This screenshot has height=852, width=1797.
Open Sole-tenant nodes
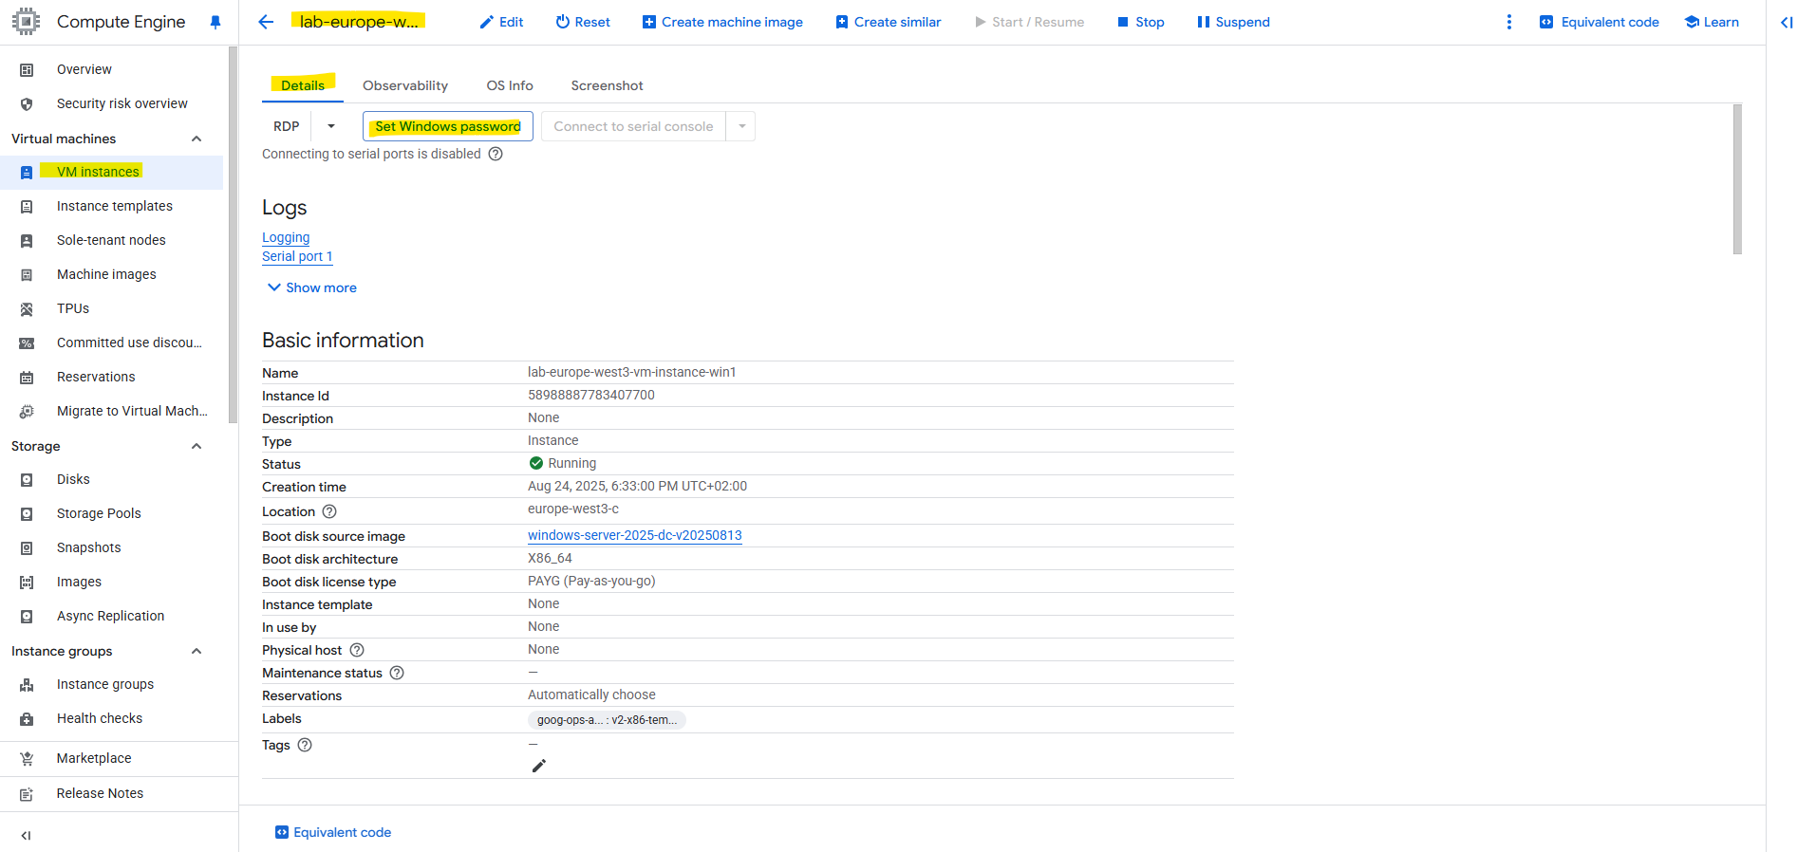click(112, 240)
